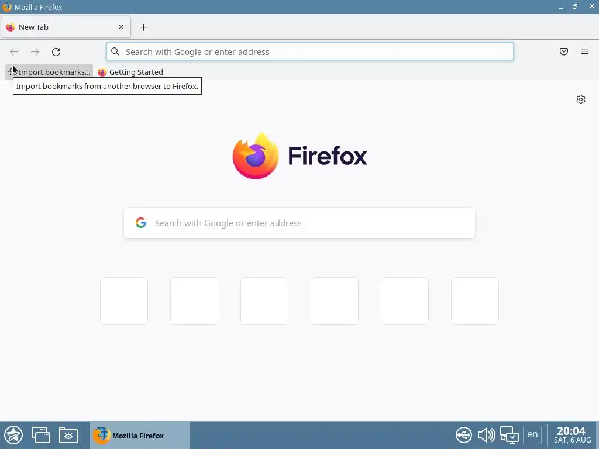This screenshot has height=449, width=599.
Task: Open a new tab with plus button
Action: coord(144,27)
